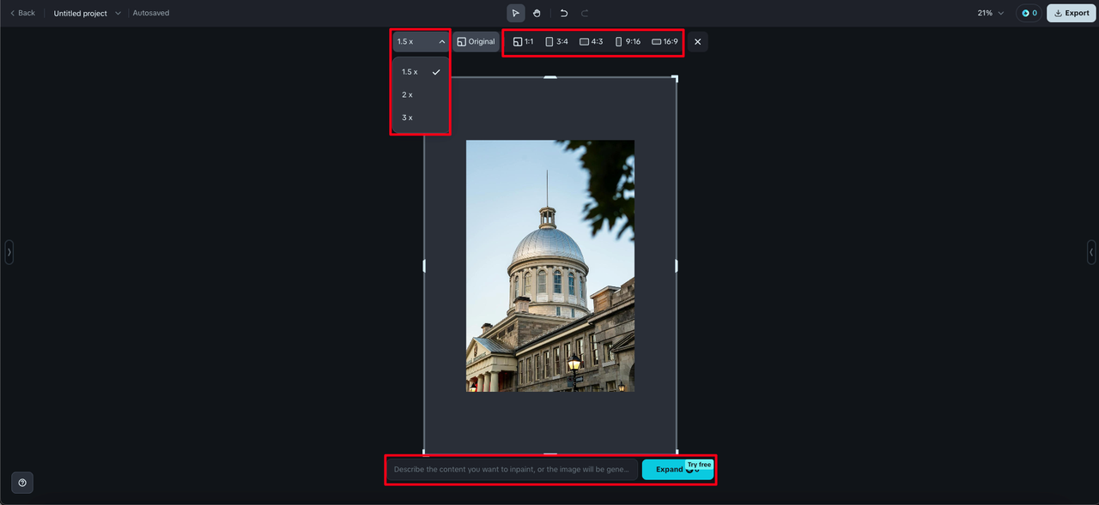Close the expand toolbar with X
This screenshot has height=505, width=1099.
(697, 41)
